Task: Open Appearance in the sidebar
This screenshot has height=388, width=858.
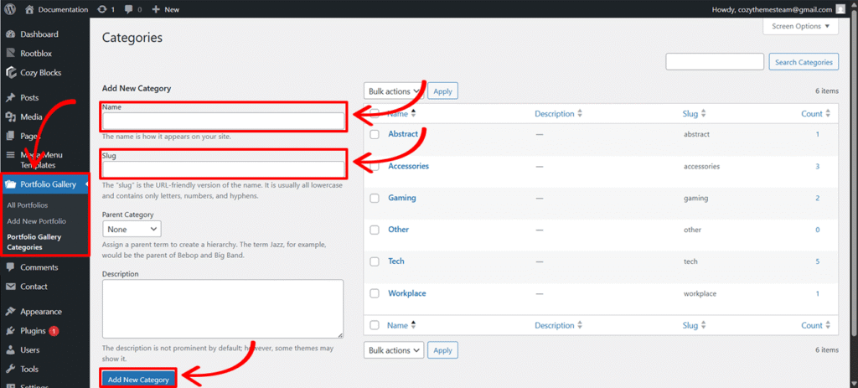Action: 40,312
